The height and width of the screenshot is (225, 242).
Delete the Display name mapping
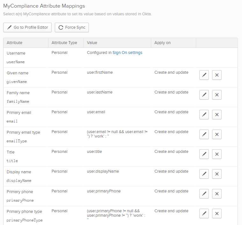[217, 174]
